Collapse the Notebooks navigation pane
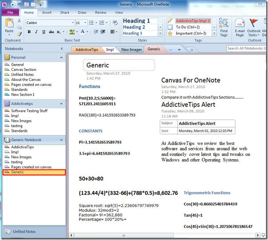The image size is (268, 240). (62, 48)
